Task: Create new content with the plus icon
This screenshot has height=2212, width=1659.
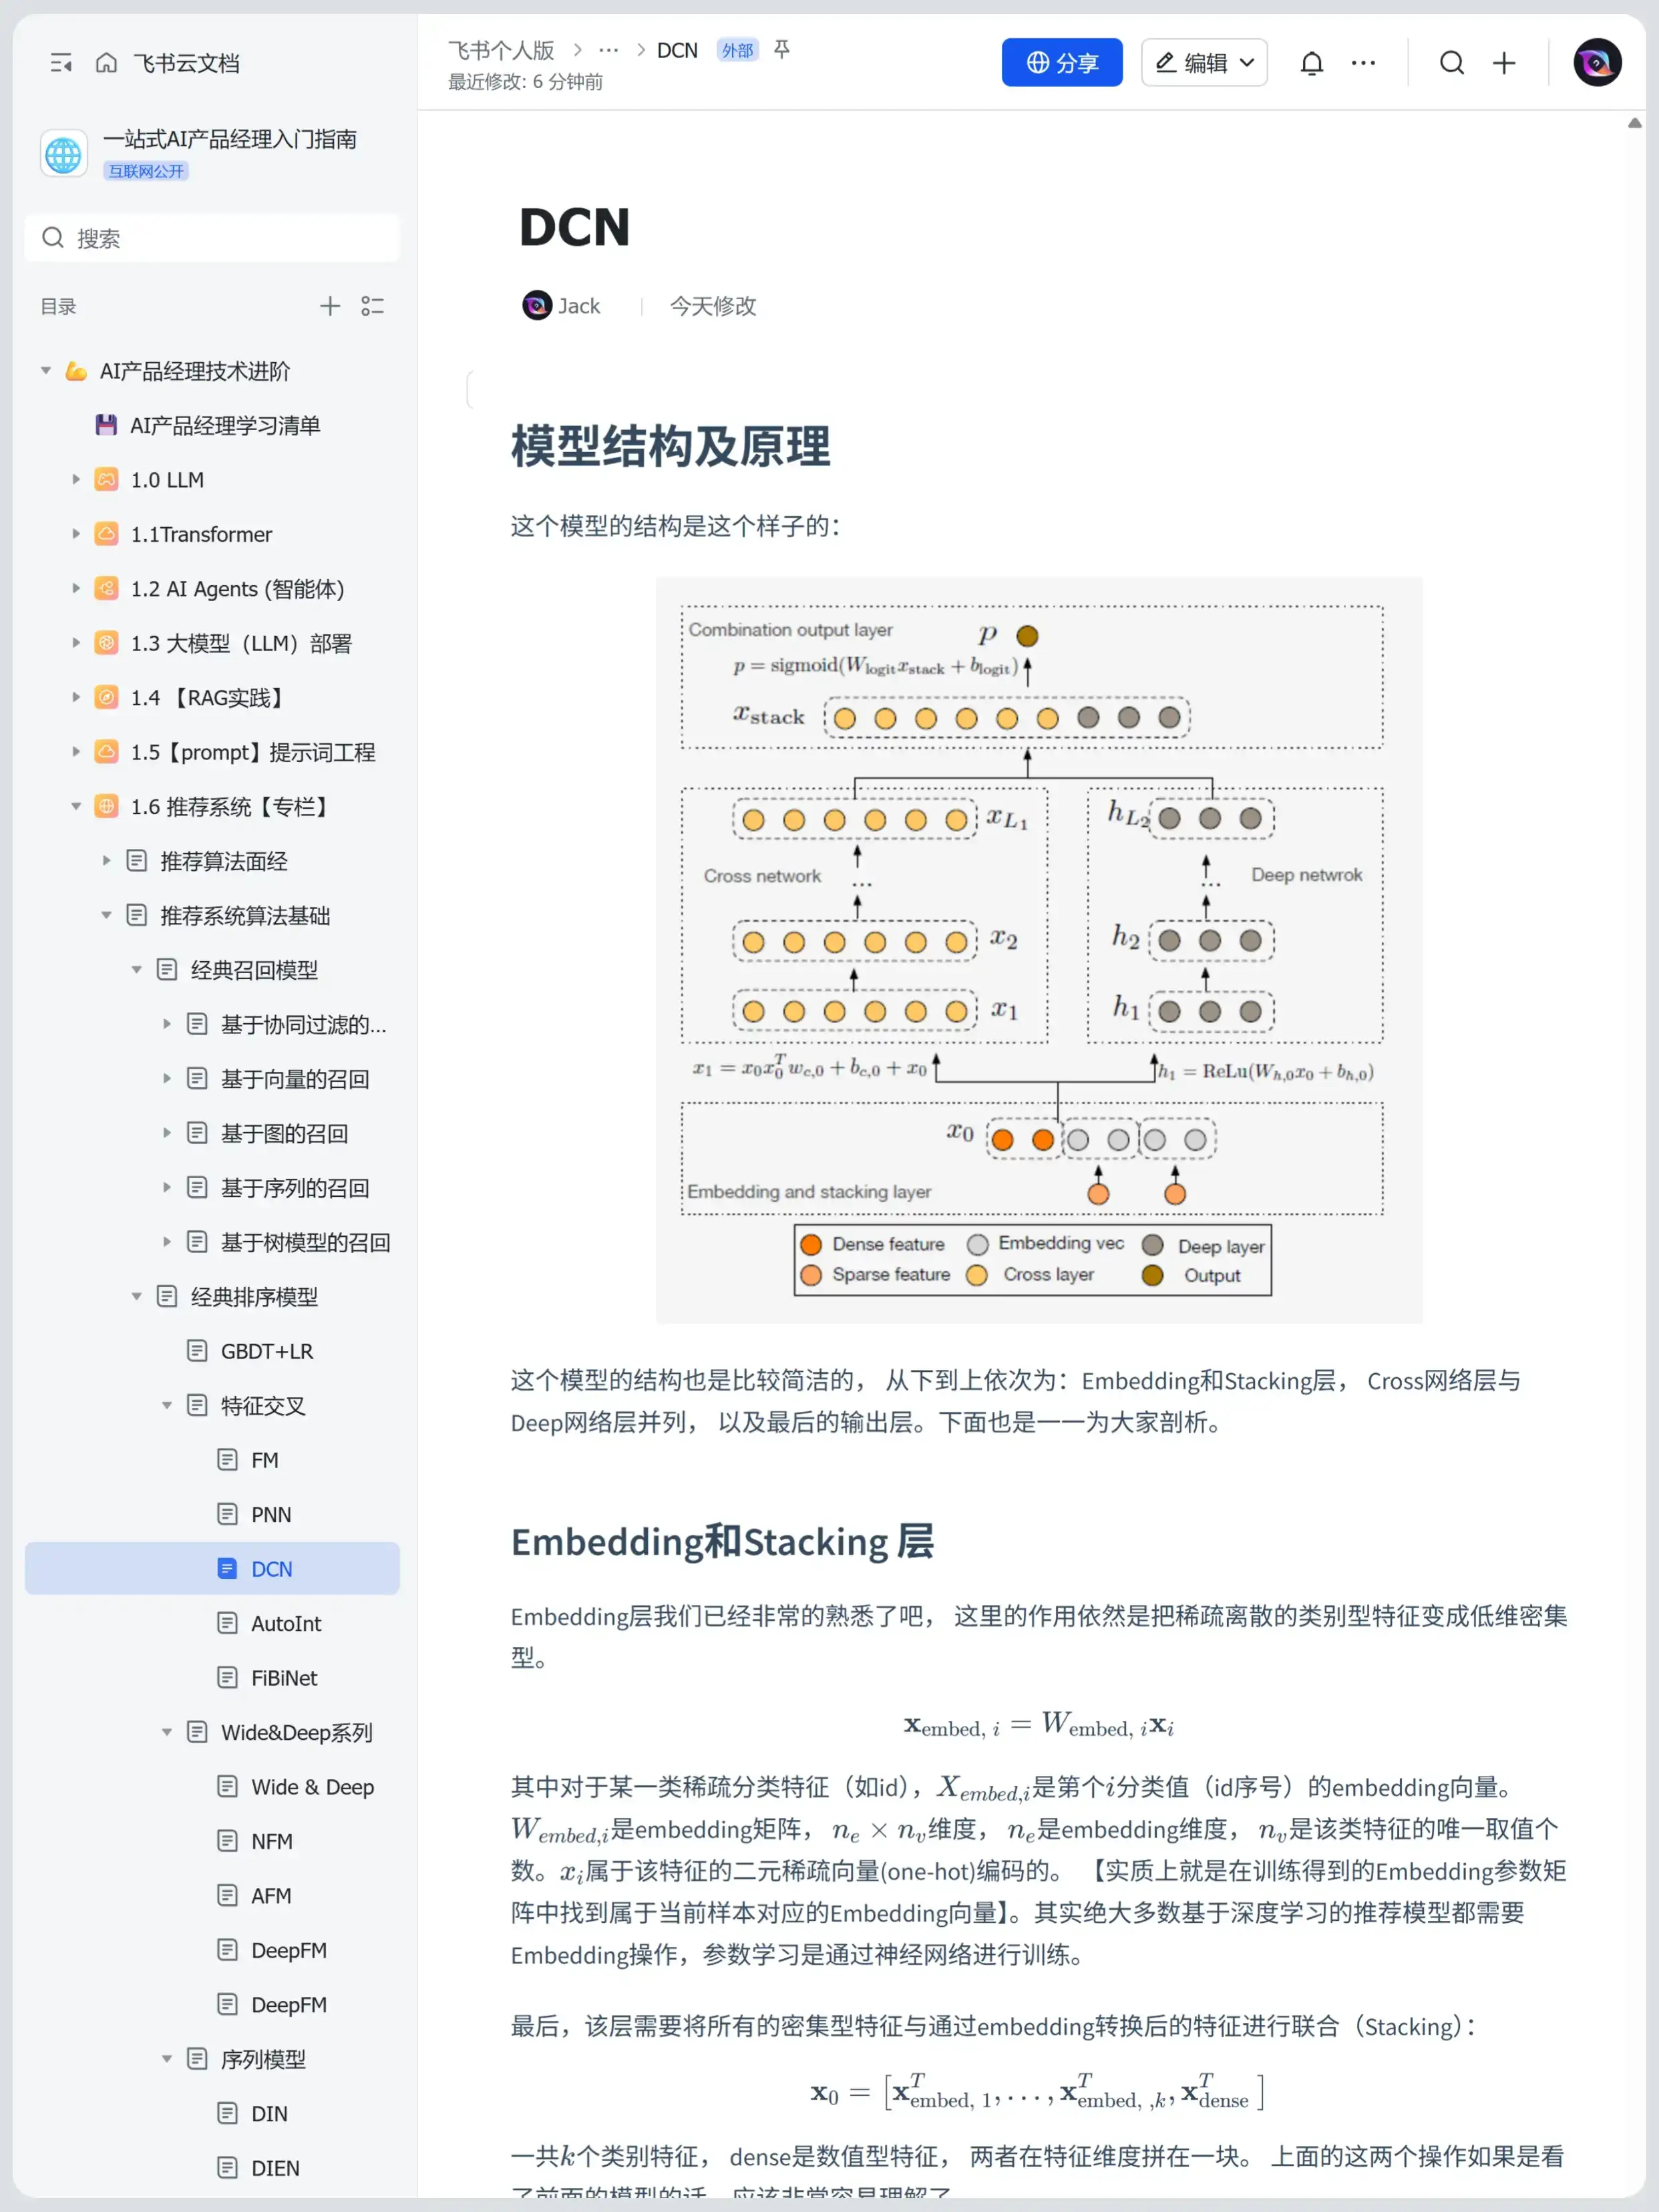Action: pyautogui.click(x=1502, y=62)
